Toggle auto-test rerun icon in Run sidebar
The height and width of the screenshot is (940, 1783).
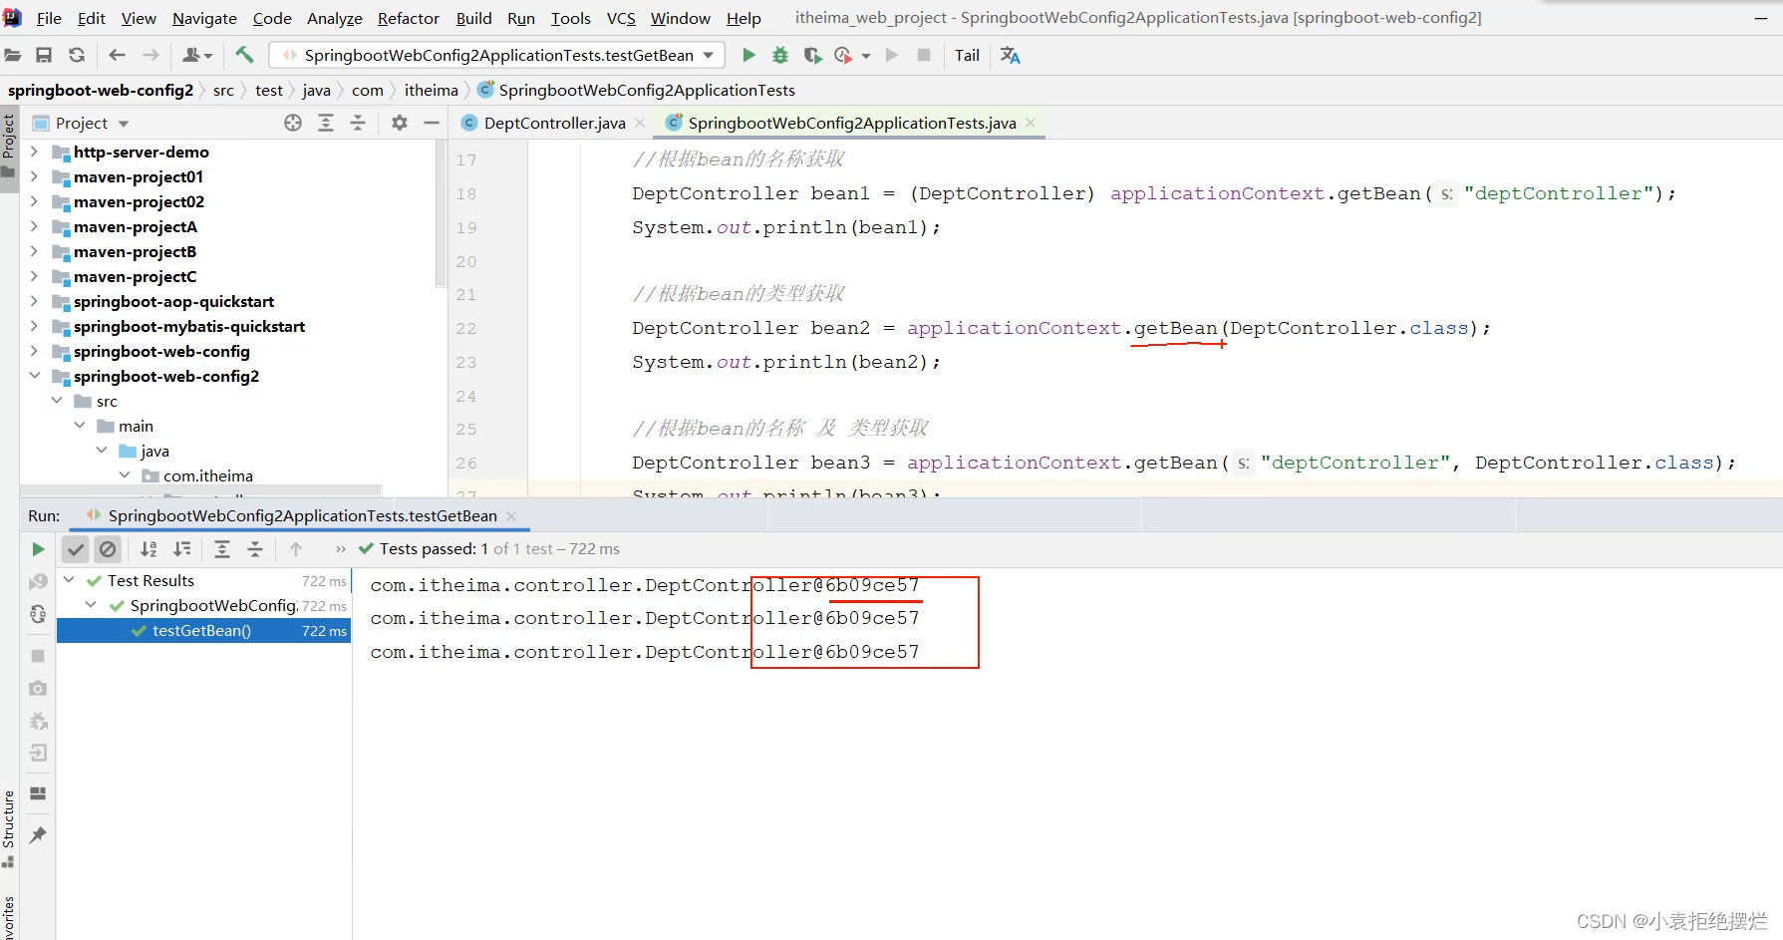point(38,614)
